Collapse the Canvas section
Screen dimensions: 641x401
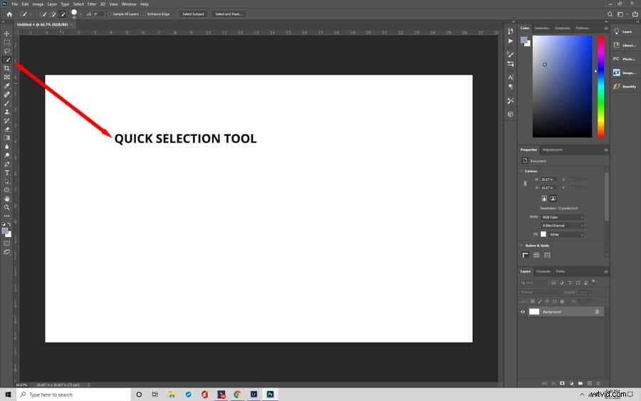[x=521, y=171]
